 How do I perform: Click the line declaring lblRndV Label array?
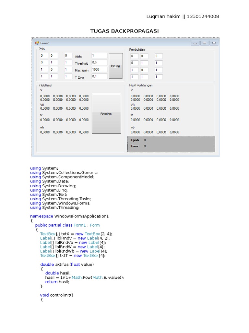tap(75, 238)
